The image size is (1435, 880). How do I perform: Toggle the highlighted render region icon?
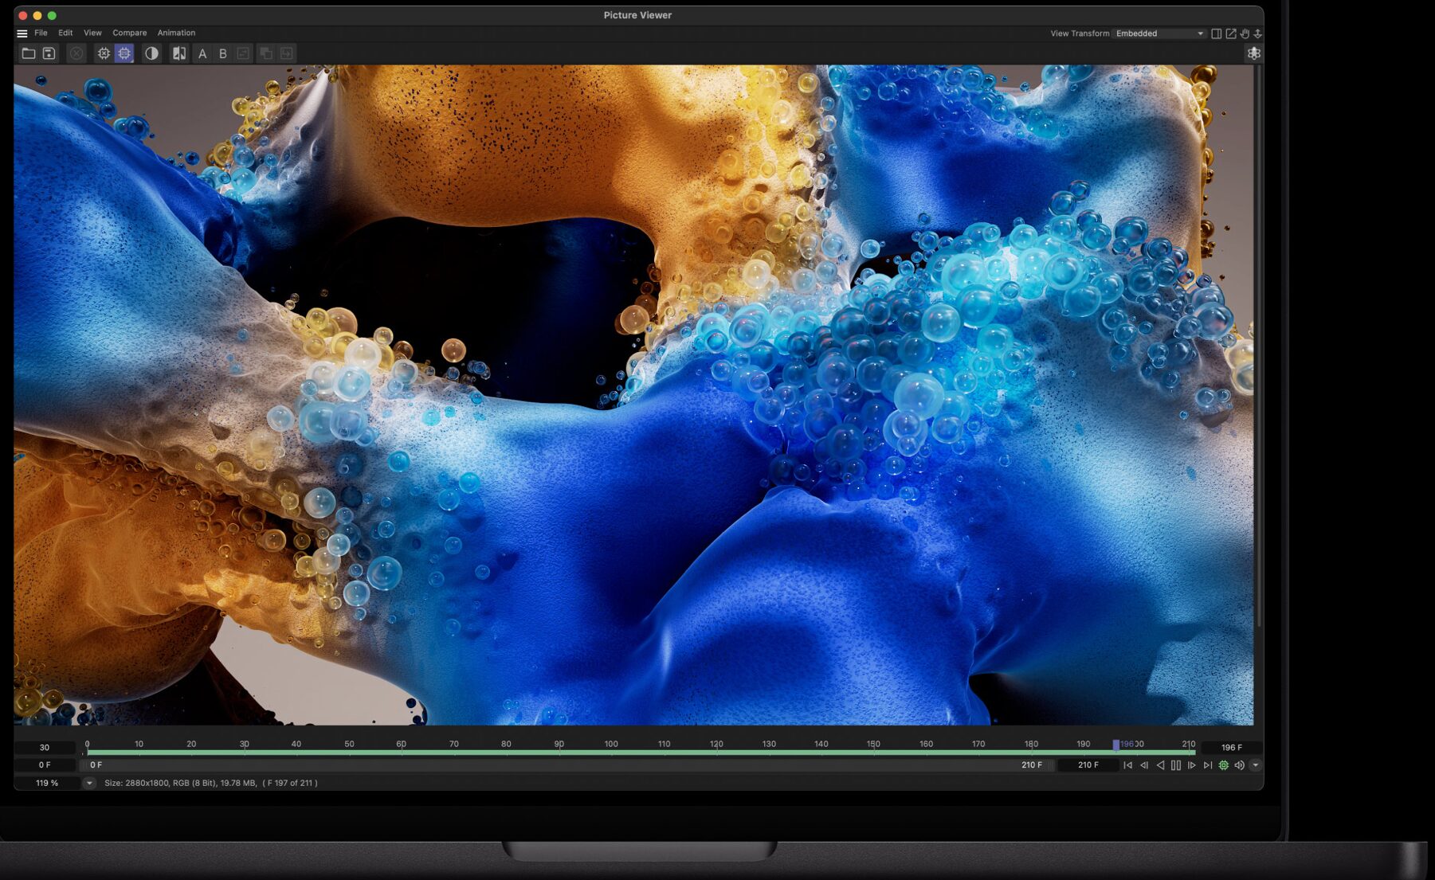(124, 53)
